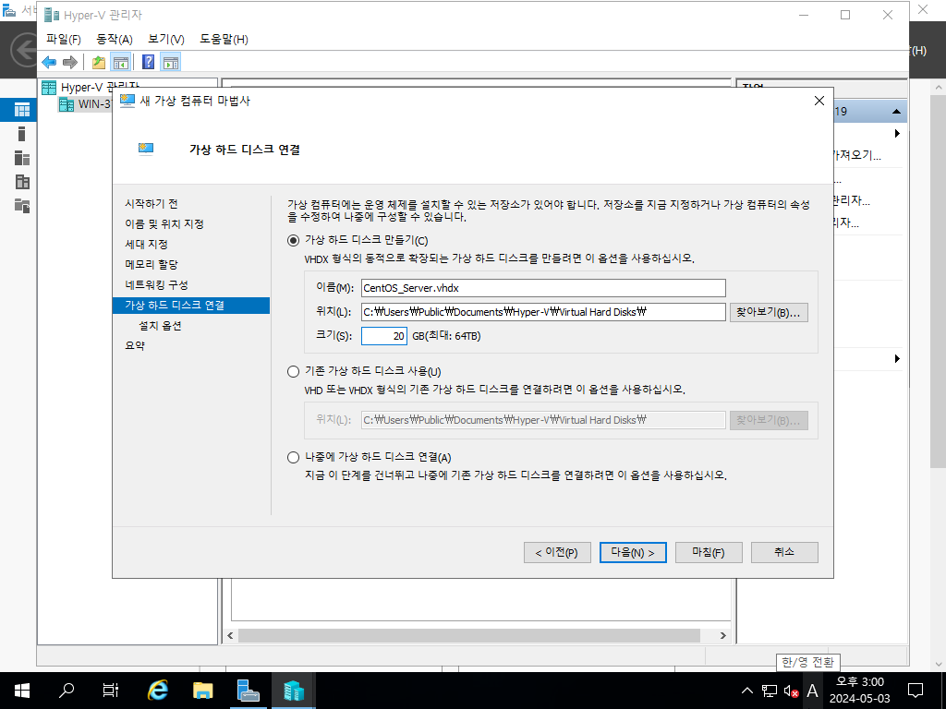
Task: Click active 찾아보기(B) button beside location
Action: (769, 312)
